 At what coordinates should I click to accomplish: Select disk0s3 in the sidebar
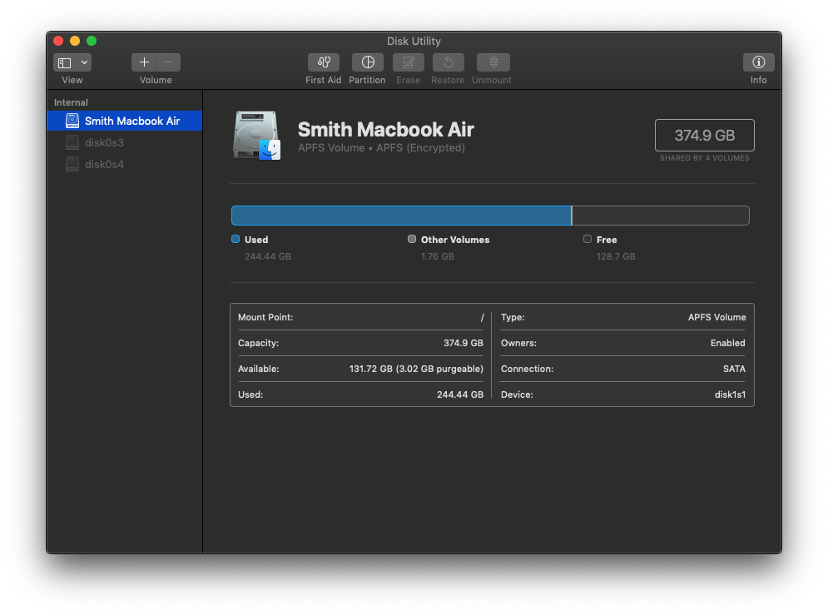[104, 142]
